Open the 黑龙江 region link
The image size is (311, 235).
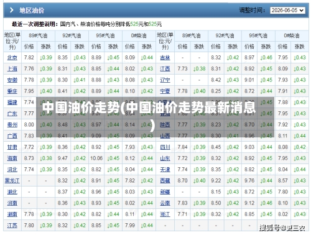pos(12,181)
